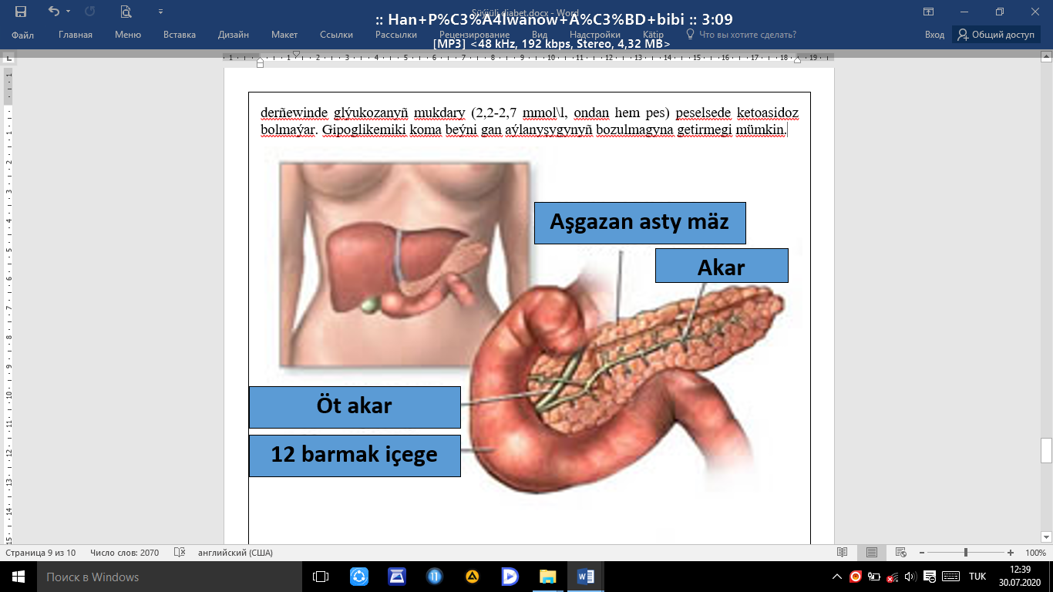The image size is (1053, 592).
Task: Expand the Undo history dropdown arrow
Action: 68,12
